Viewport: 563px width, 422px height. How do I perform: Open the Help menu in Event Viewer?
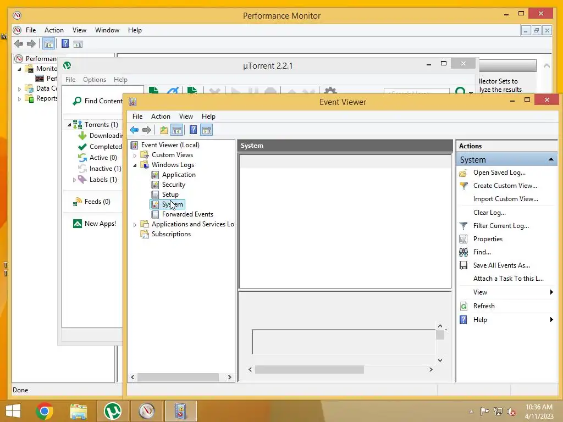click(208, 116)
